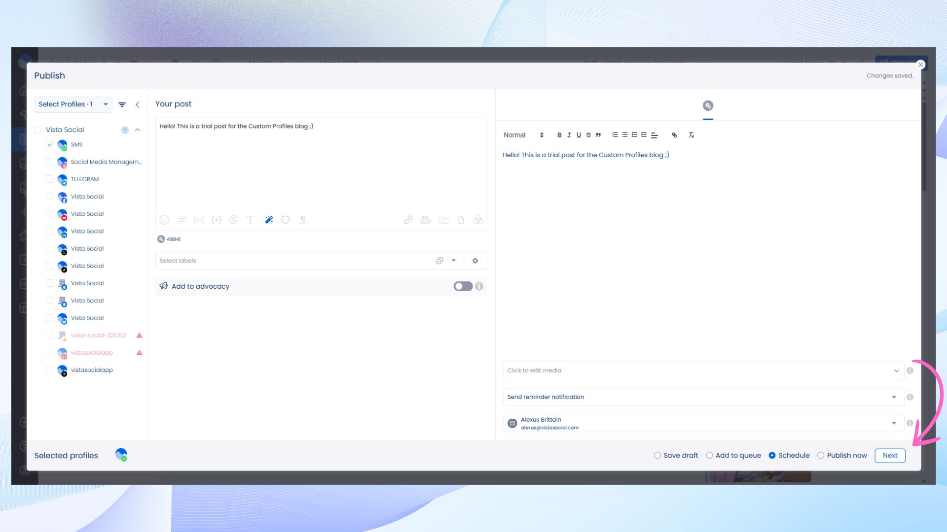The width and height of the screenshot is (947, 532).
Task: Add media via the camera icon
Action: click(443, 220)
